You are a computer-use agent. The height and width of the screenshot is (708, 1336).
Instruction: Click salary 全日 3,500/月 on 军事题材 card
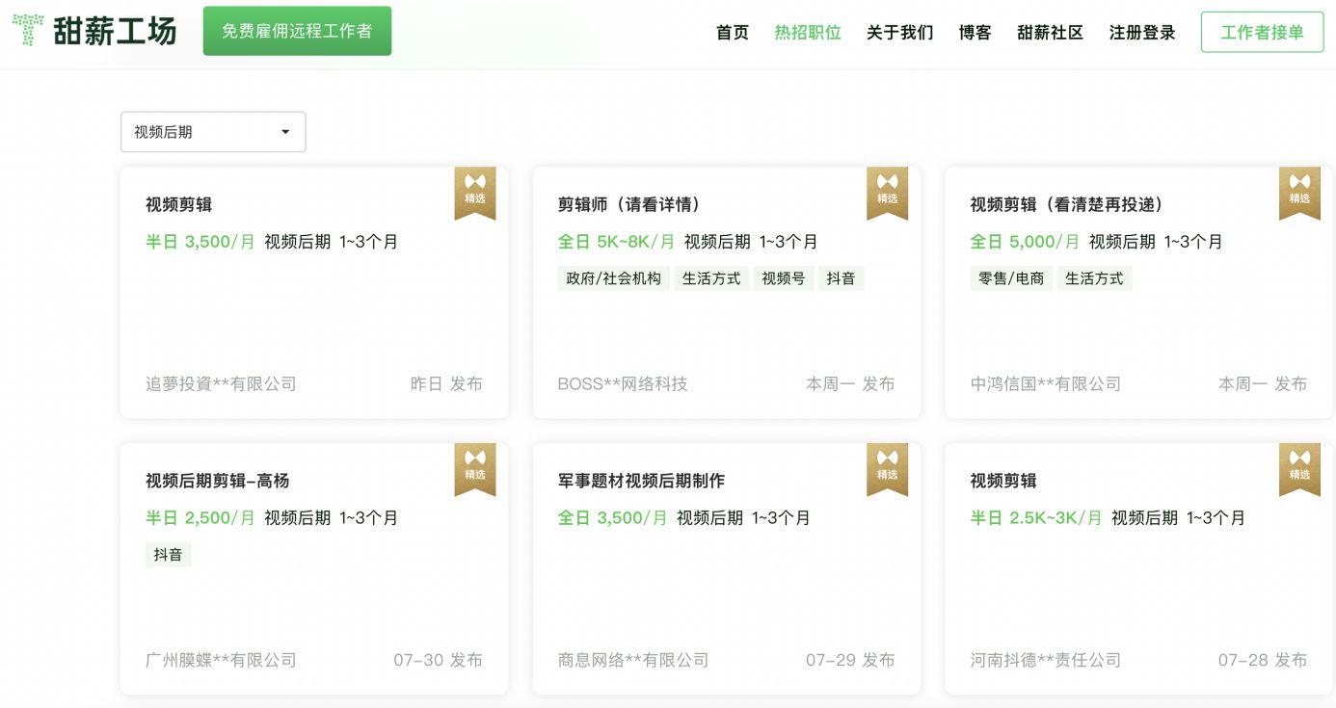pyautogui.click(x=612, y=518)
